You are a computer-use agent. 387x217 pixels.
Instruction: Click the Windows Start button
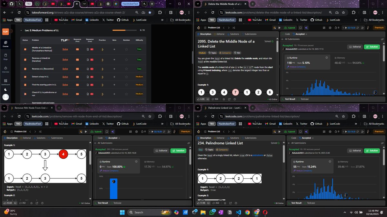[x=123, y=212]
